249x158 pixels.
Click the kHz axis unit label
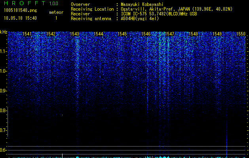tap(4, 32)
